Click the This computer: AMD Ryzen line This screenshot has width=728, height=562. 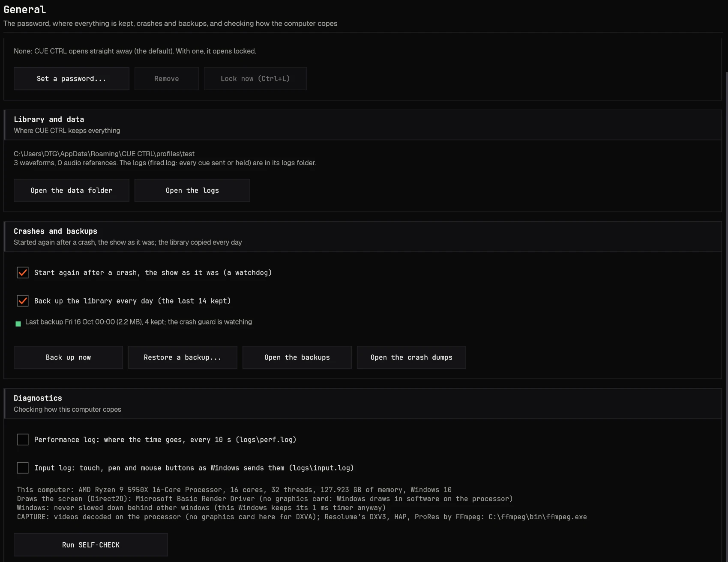[x=234, y=490]
